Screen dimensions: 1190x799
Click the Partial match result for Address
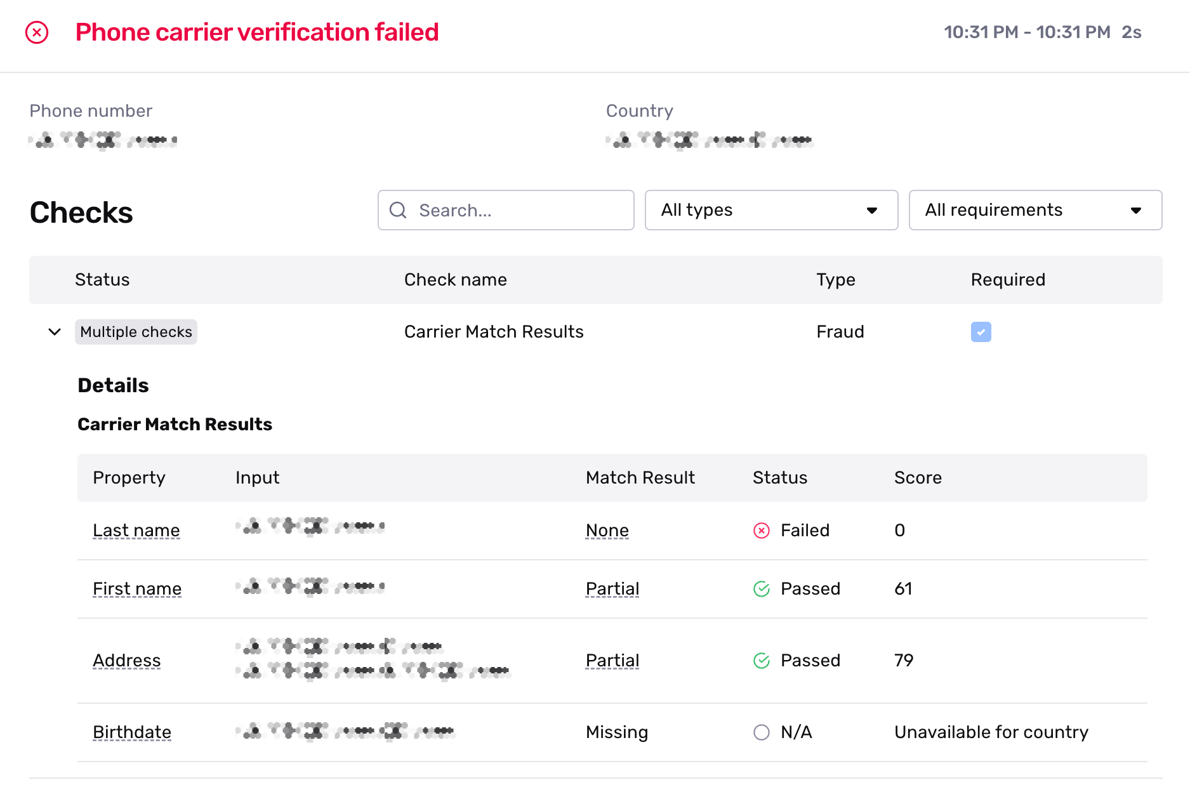pos(612,661)
